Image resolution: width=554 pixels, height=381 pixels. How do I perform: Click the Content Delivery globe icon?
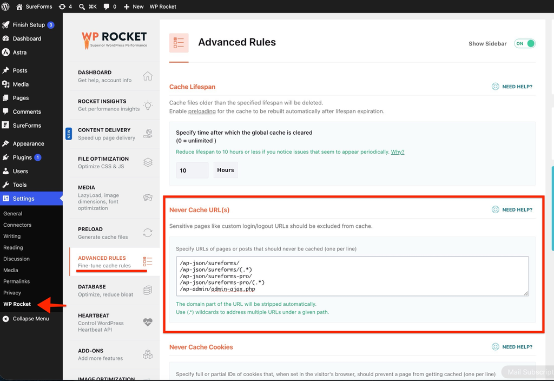(148, 134)
